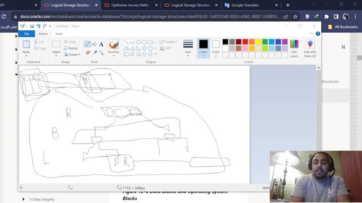Viewport: 362px width, 203px height.
Task: Click the Crop command in Image group
Action: [x=70, y=42]
